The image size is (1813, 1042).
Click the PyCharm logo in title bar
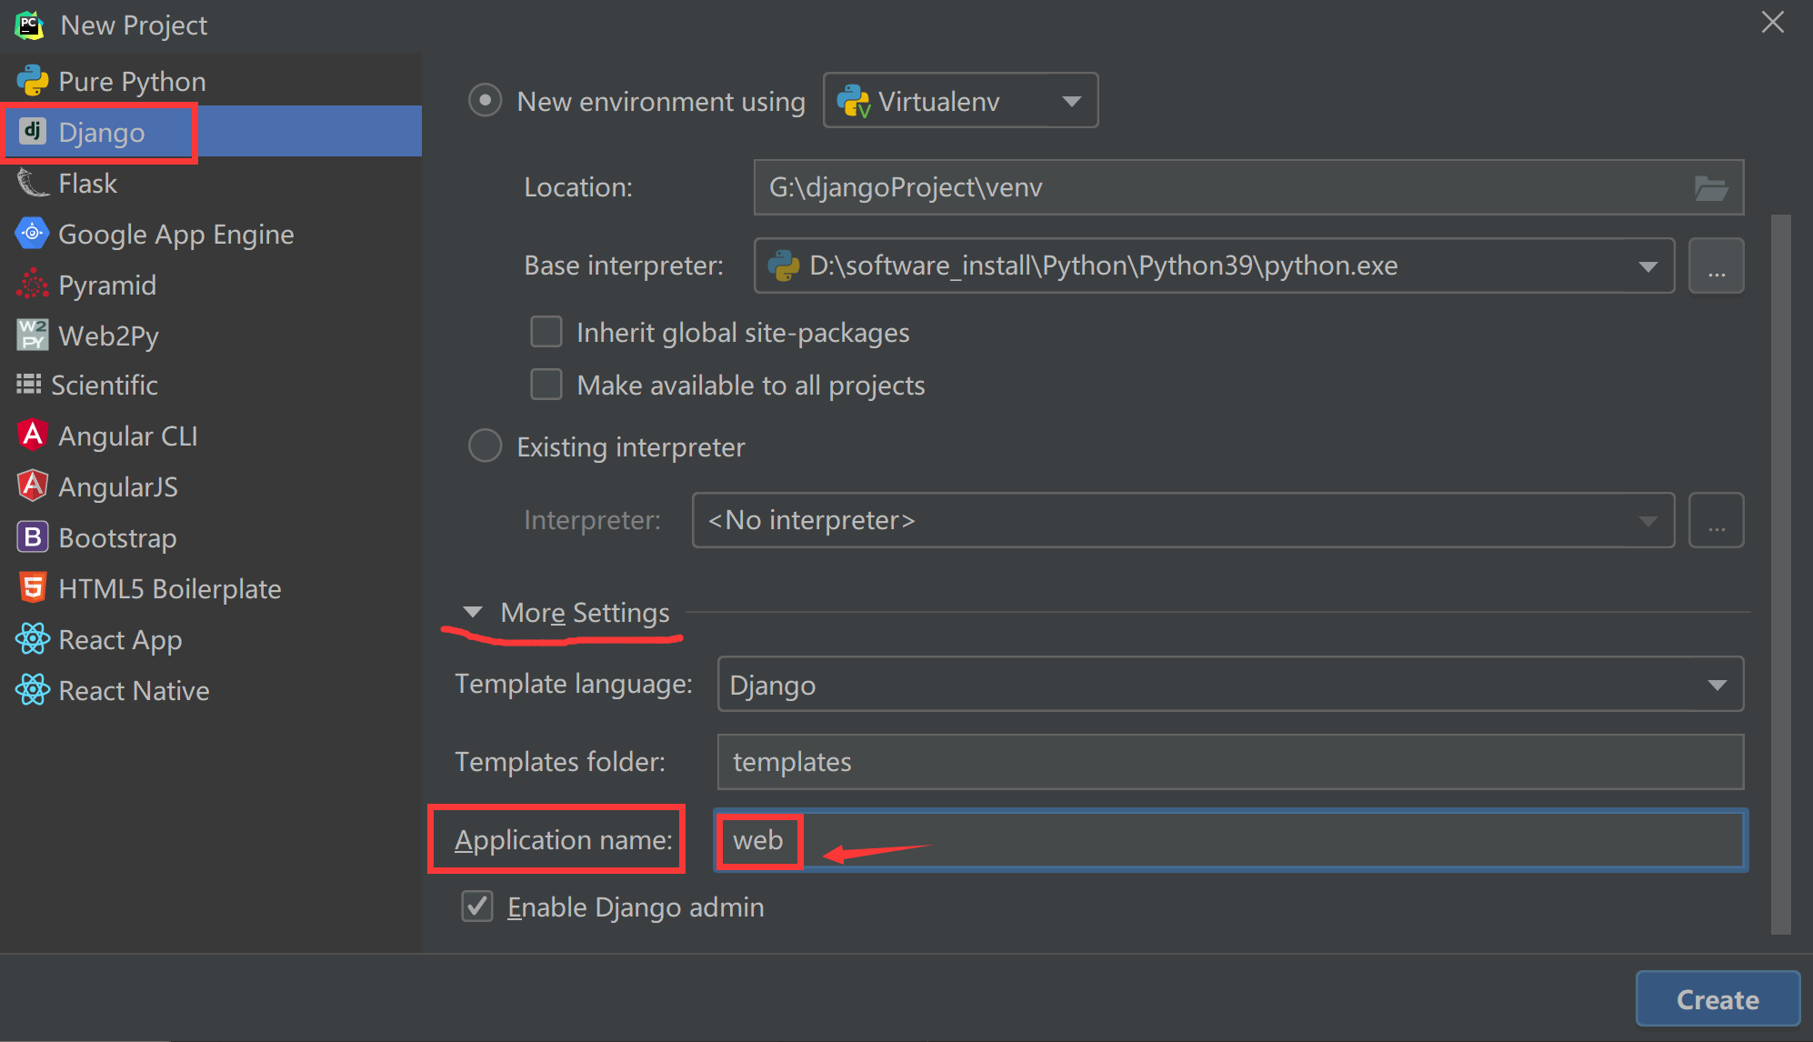click(x=29, y=25)
